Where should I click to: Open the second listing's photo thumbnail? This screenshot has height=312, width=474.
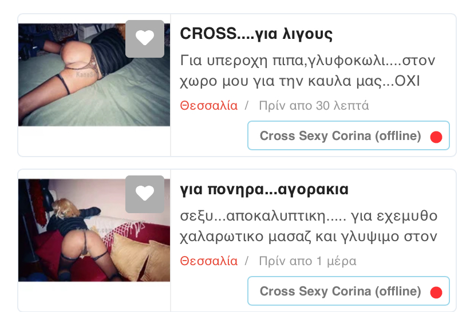point(94,230)
